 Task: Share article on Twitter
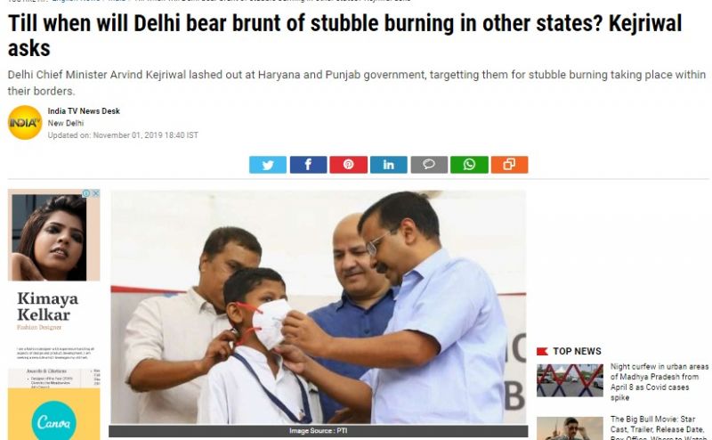click(x=268, y=165)
